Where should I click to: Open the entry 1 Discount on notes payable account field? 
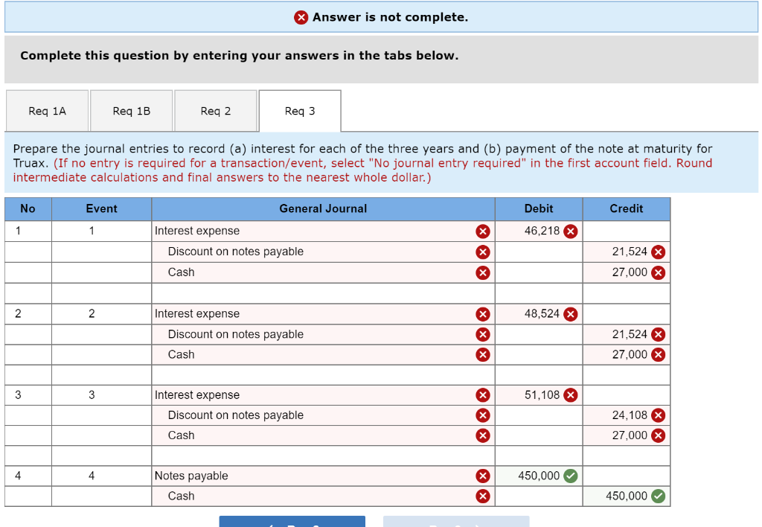click(x=323, y=252)
